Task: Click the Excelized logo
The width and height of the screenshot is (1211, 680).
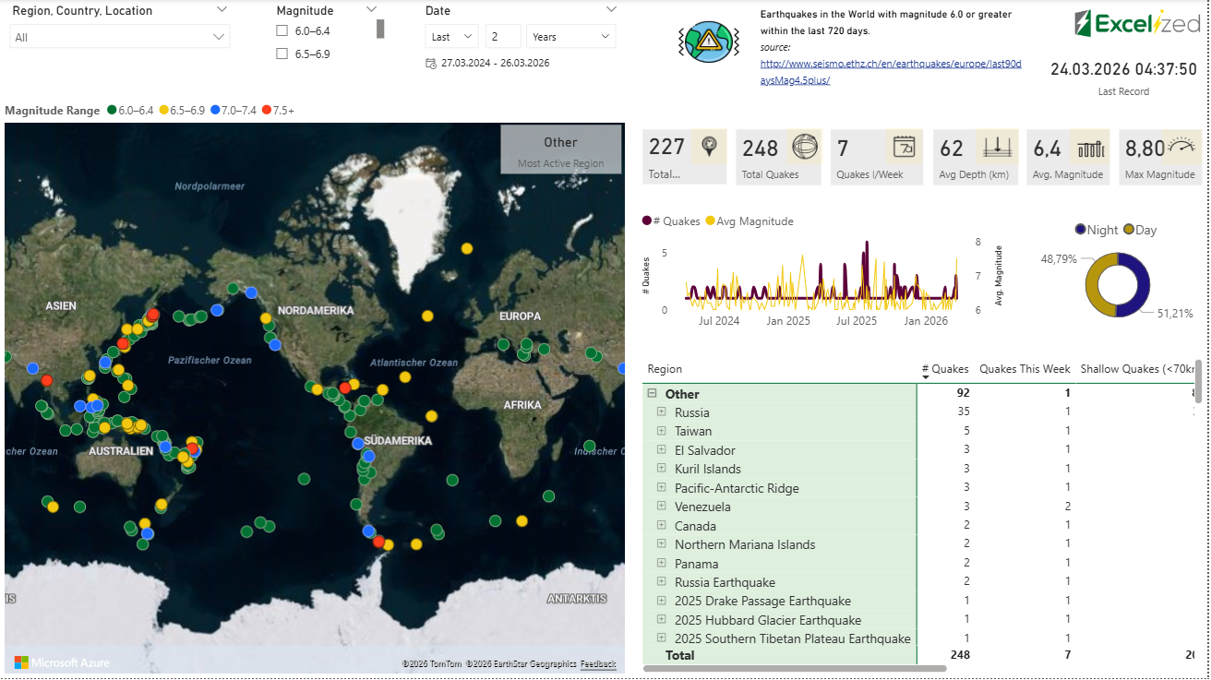Action: tap(1137, 24)
